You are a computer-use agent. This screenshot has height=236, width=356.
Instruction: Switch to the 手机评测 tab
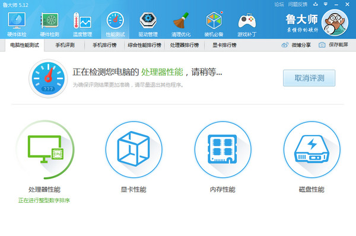pos(65,45)
